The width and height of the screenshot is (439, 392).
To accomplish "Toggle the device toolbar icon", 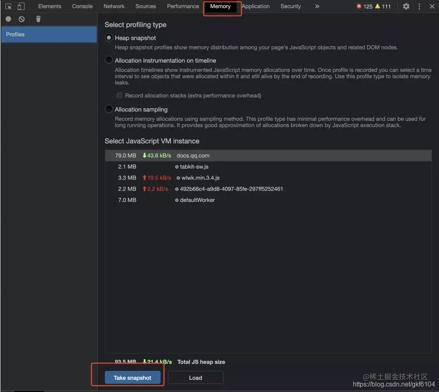I will (21, 6).
